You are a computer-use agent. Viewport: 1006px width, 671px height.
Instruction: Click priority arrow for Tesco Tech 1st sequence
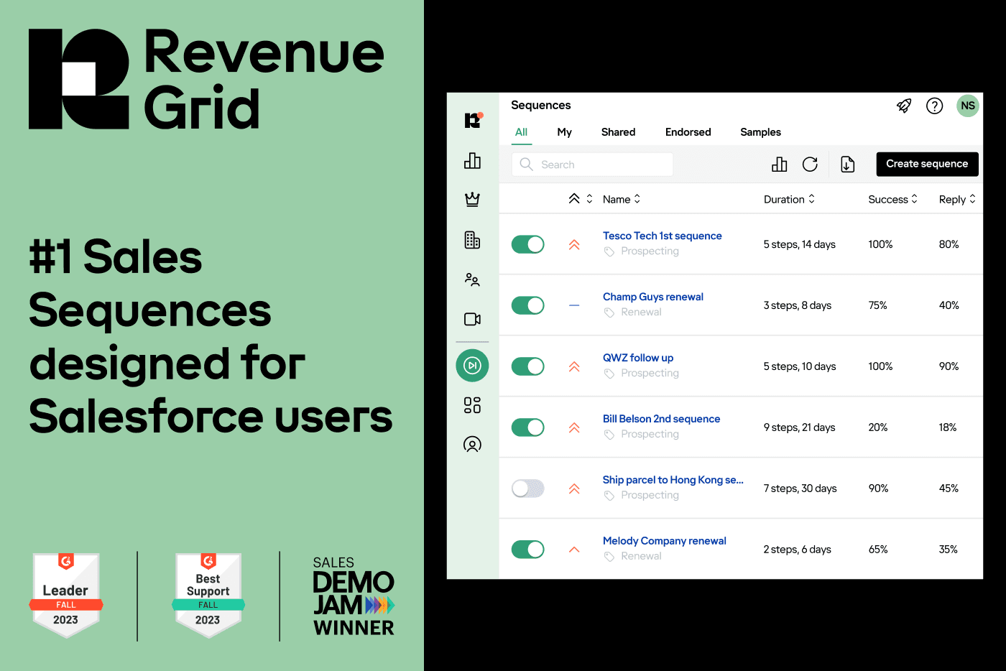tap(574, 244)
